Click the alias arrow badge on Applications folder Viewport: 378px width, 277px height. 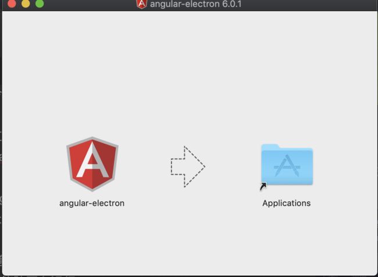pos(263,187)
